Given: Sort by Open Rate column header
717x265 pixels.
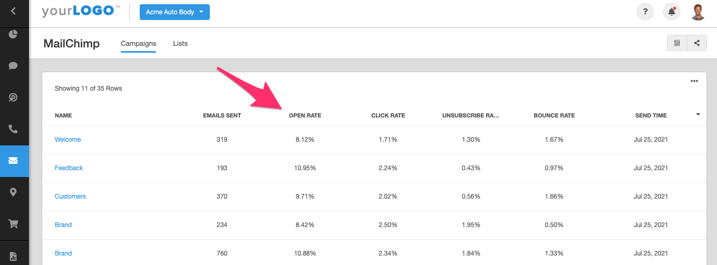Looking at the screenshot, I should [x=305, y=115].
